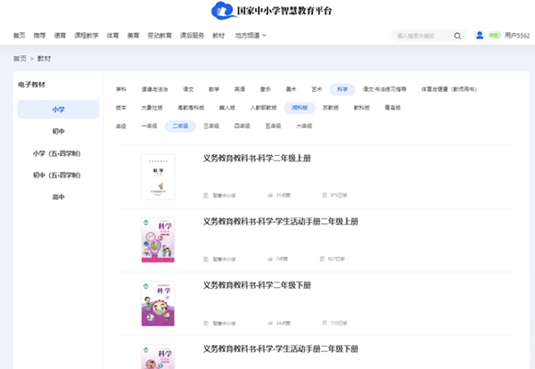Choose the 语文·书法练习指导 subject filter
Image resolution: width=535 pixels, height=369 pixels.
coord(384,89)
